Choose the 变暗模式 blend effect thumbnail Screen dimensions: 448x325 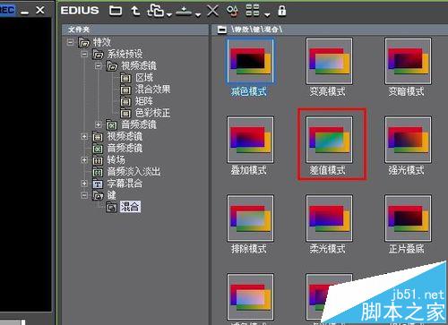(408, 61)
